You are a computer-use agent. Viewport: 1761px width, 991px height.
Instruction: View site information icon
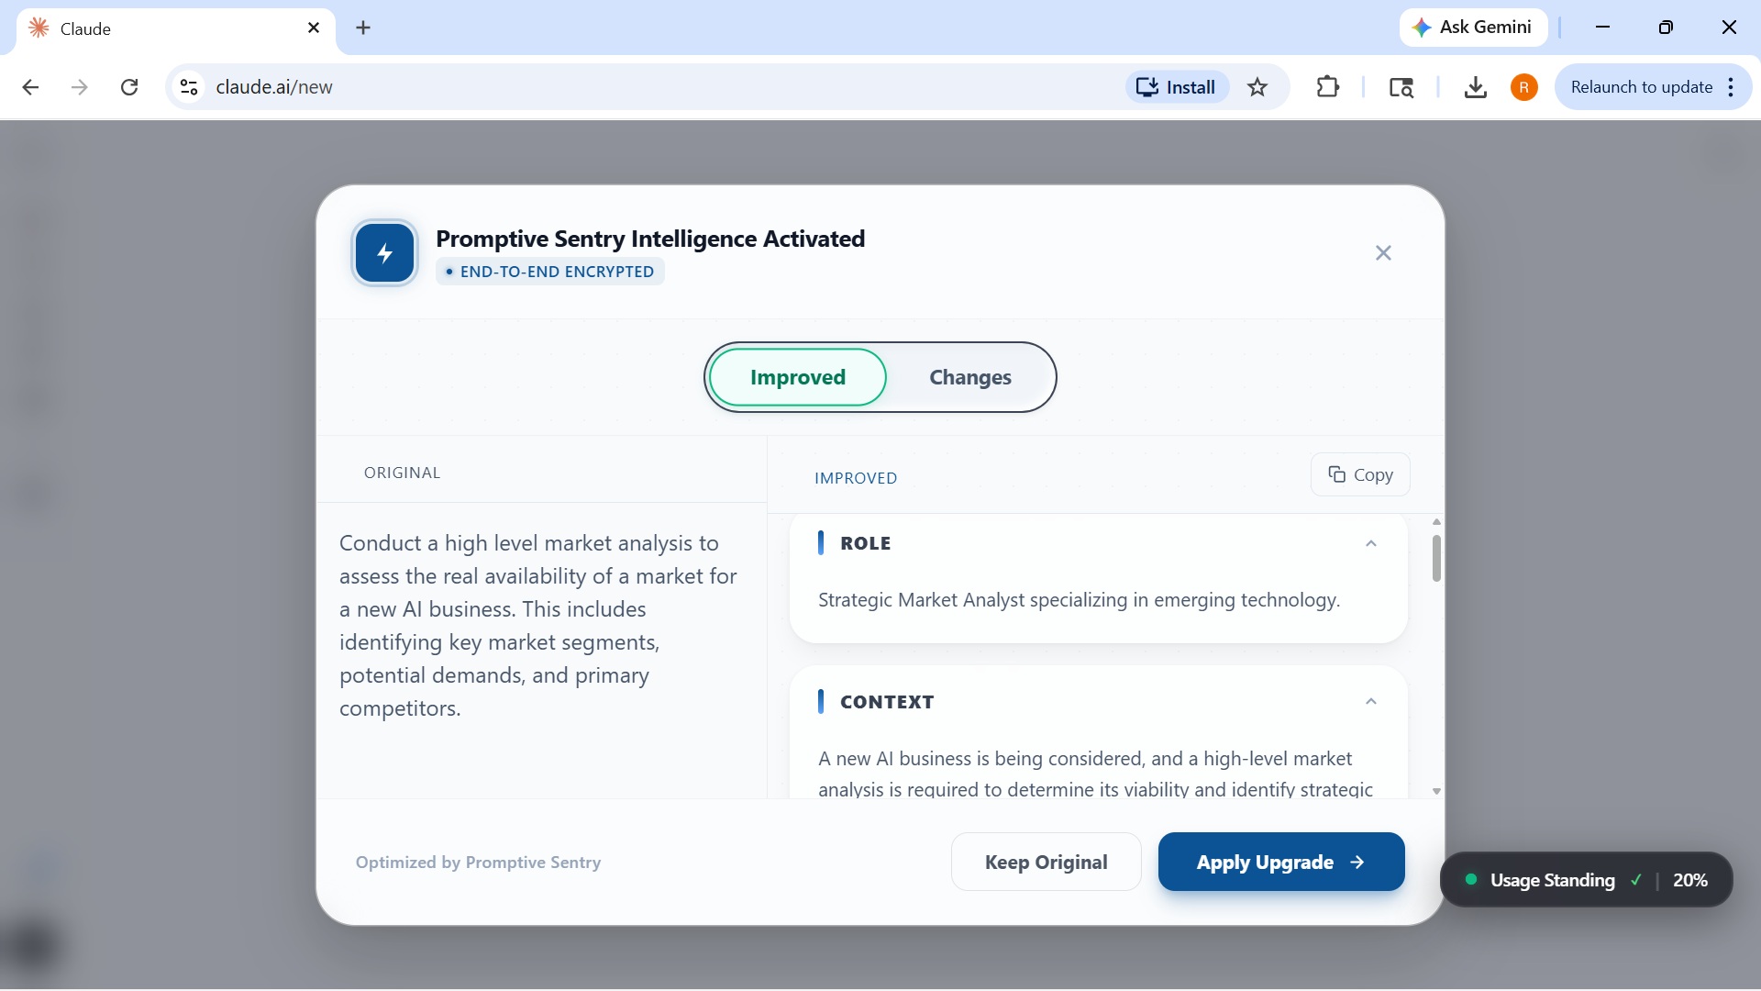pyautogui.click(x=189, y=87)
